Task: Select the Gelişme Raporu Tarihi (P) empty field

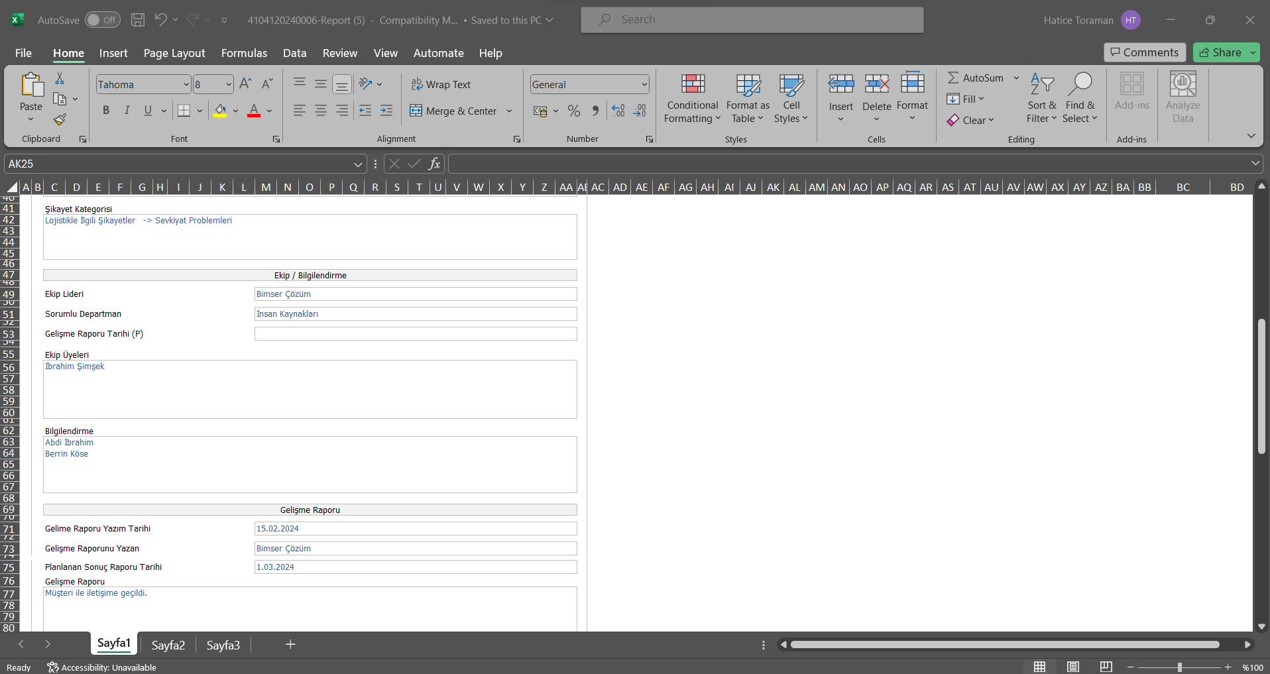Action: coord(416,334)
